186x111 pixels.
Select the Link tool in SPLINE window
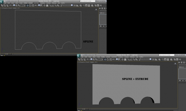pos(2,5)
